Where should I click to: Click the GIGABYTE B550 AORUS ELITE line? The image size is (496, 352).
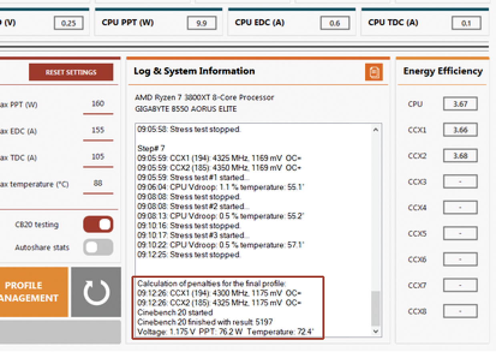coord(186,109)
